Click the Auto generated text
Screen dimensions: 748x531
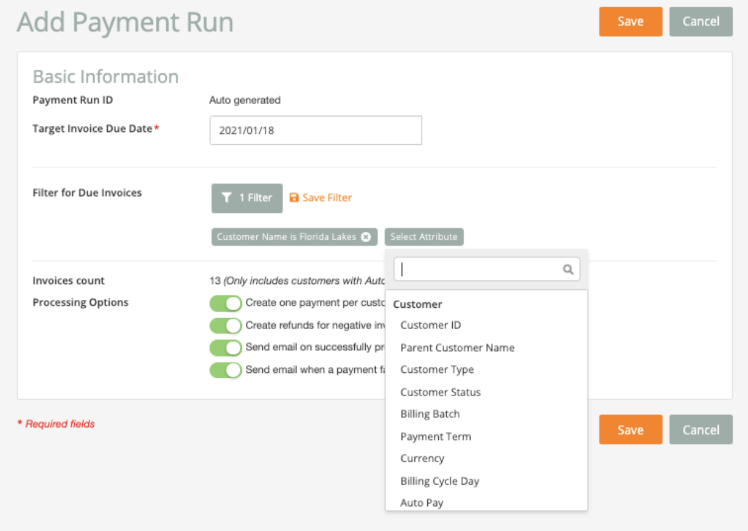click(245, 100)
